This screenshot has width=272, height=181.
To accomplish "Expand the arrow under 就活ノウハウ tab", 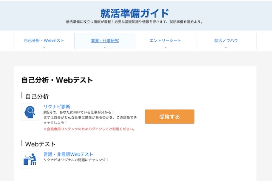I will pyautogui.click(x=226, y=48).
